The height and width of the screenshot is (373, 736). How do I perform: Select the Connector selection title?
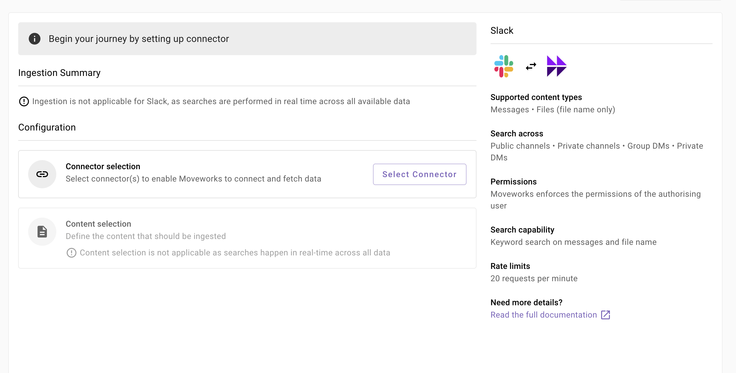pyautogui.click(x=103, y=167)
